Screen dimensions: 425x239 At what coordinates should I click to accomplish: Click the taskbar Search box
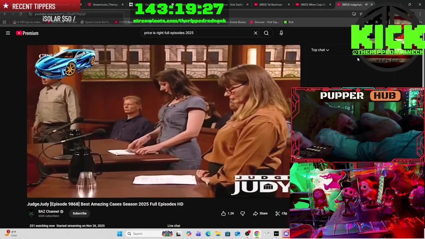[149, 234]
